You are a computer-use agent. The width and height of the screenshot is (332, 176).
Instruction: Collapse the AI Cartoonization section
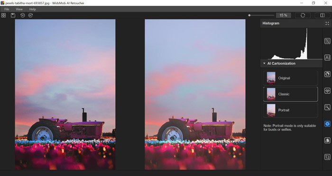264,63
